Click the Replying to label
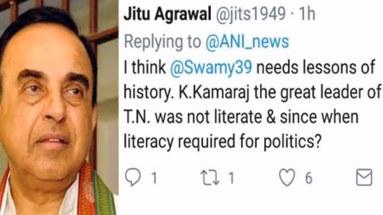This screenshot has width=383, height=215. pos(162,42)
